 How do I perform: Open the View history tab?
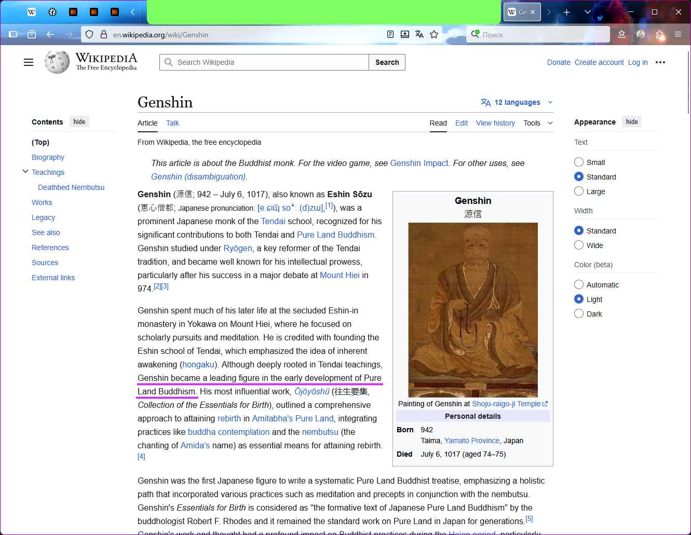tap(495, 123)
